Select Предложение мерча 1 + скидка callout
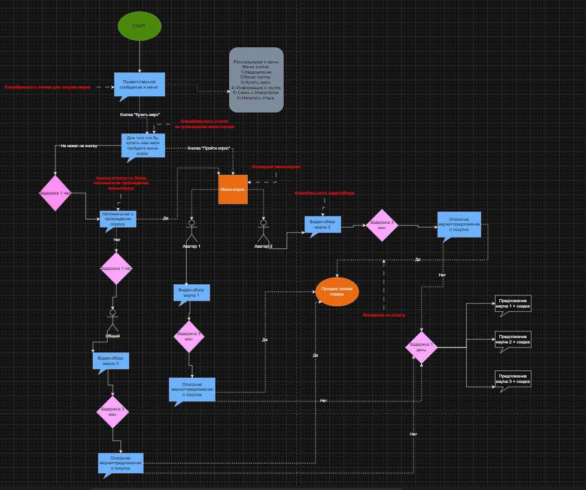Viewport: 586px width, 490px height. tap(512, 305)
